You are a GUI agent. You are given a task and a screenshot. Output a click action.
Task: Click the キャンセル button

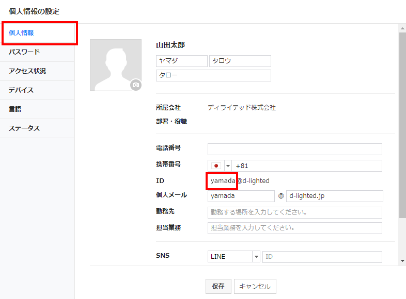tap(255, 287)
